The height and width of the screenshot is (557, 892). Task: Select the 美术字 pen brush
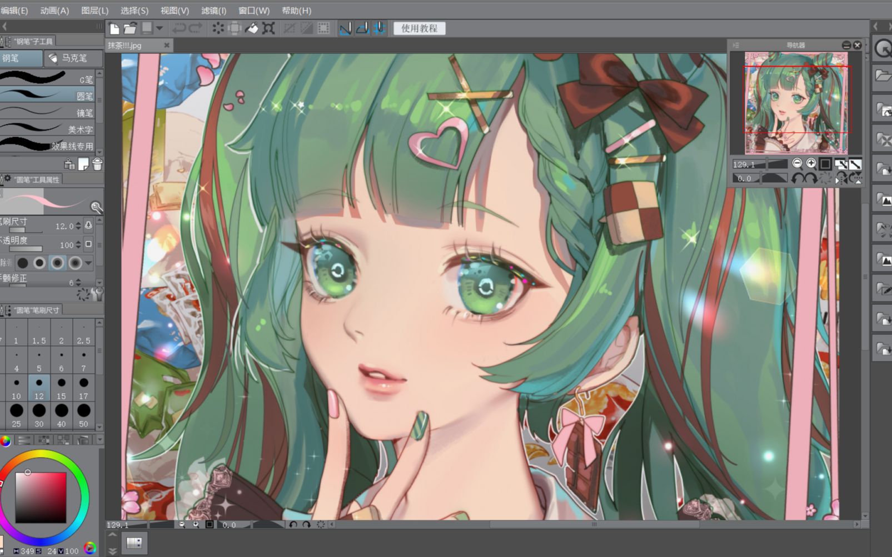(48, 129)
